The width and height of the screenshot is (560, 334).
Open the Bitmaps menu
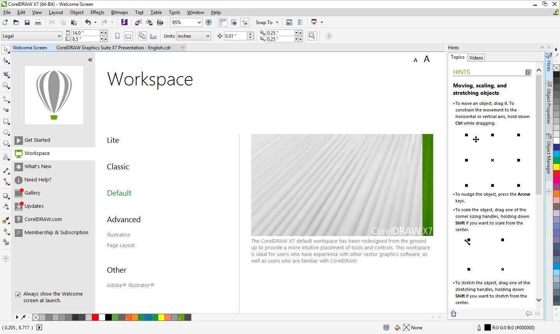point(119,12)
